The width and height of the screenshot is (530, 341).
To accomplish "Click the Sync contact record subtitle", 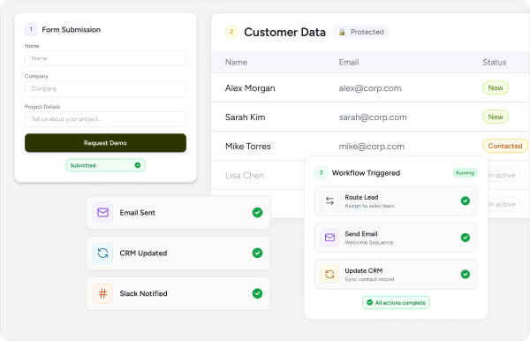I will coord(369,279).
